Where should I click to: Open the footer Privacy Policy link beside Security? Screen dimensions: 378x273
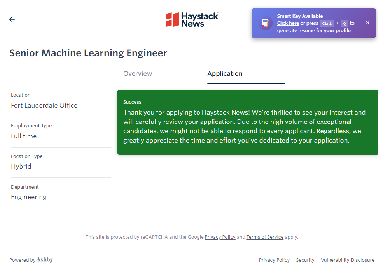tap(274, 260)
